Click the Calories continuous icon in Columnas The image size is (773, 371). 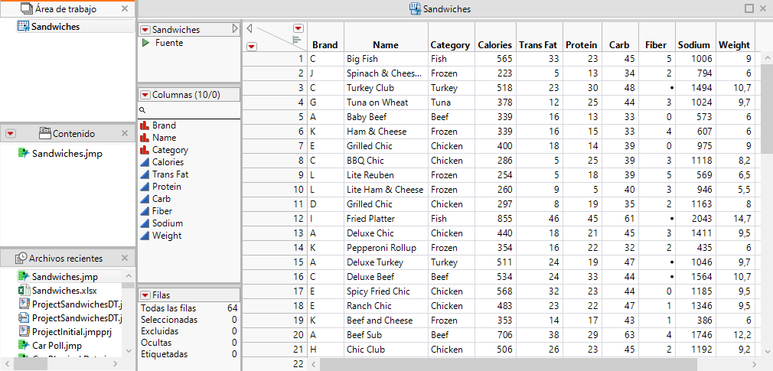pyautogui.click(x=145, y=162)
